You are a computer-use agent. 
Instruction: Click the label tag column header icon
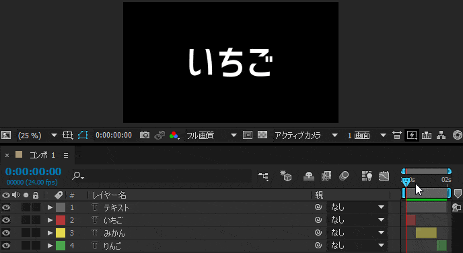coord(59,195)
